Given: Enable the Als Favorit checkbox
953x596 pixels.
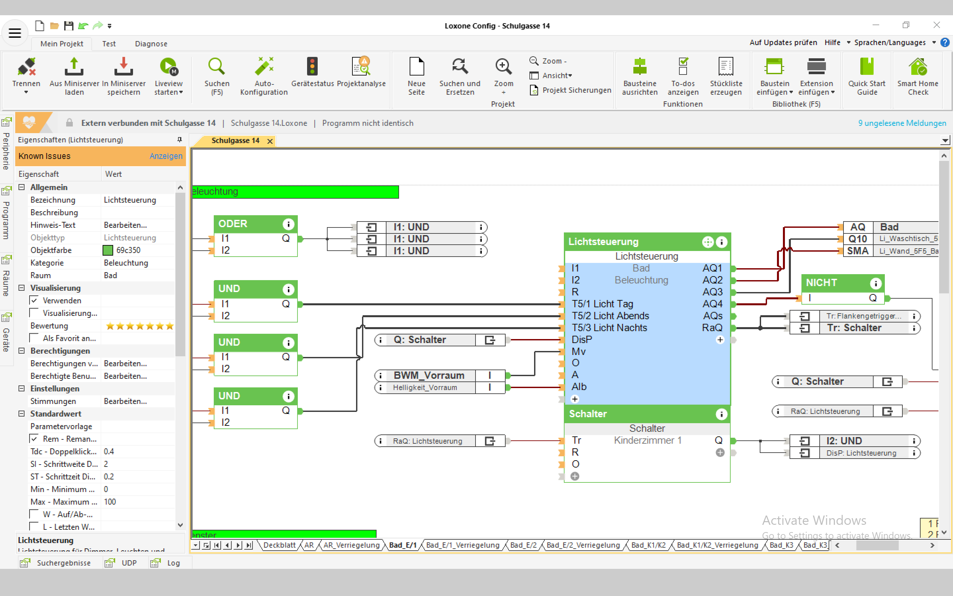Looking at the screenshot, I should 35,338.
